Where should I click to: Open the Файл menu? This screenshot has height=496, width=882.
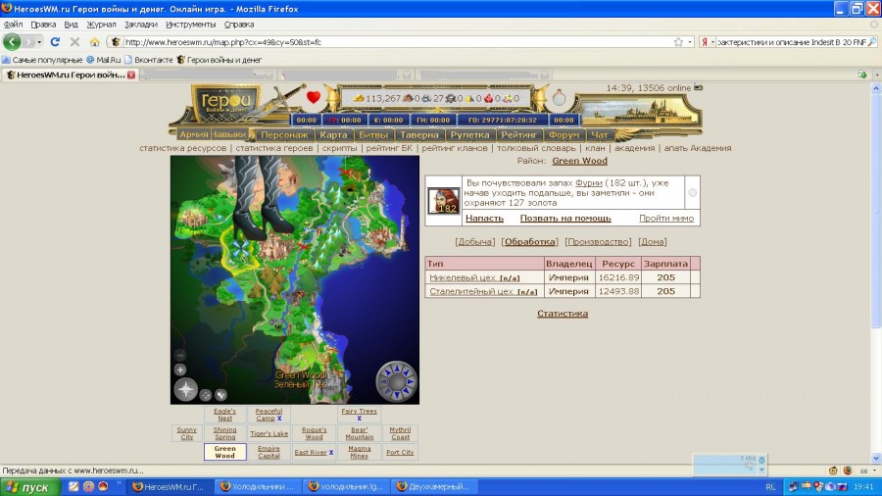pyautogui.click(x=13, y=25)
